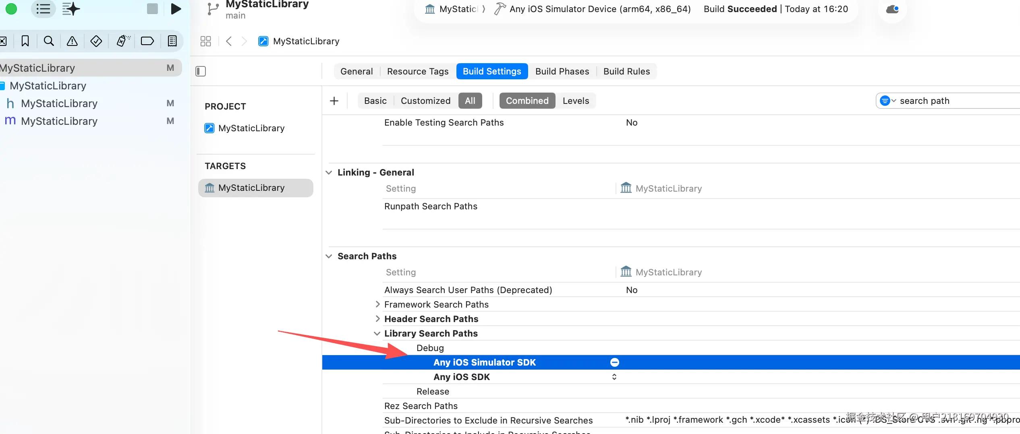Open the cloud status indicator
The width and height of the screenshot is (1020, 434).
tap(892, 9)
